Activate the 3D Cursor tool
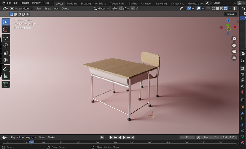This screenshot has width=246, height=149. 6,29
